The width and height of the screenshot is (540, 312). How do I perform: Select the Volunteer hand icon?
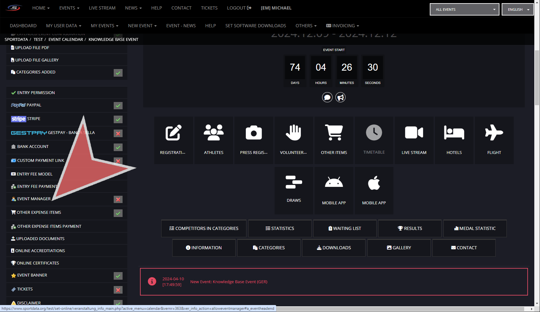pos(293,132)
